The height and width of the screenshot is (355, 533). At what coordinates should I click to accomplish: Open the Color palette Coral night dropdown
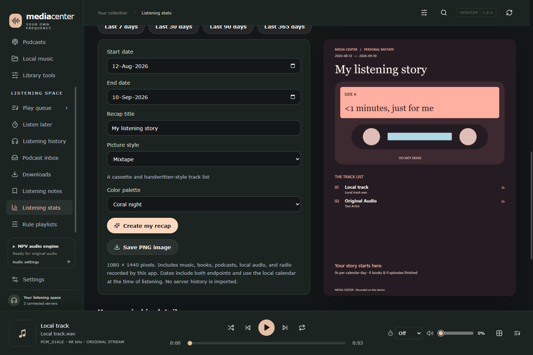click(204, 204)
